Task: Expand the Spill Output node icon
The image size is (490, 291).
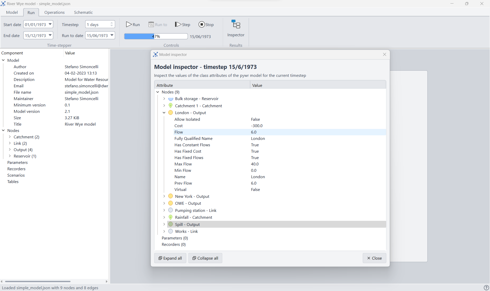Action: click(165, 224)
